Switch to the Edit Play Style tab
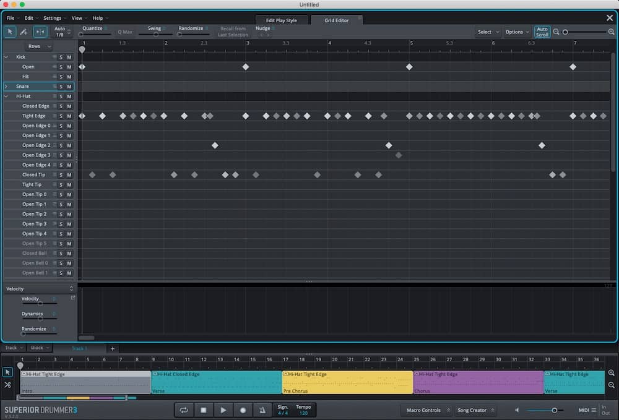 [282, 19]
